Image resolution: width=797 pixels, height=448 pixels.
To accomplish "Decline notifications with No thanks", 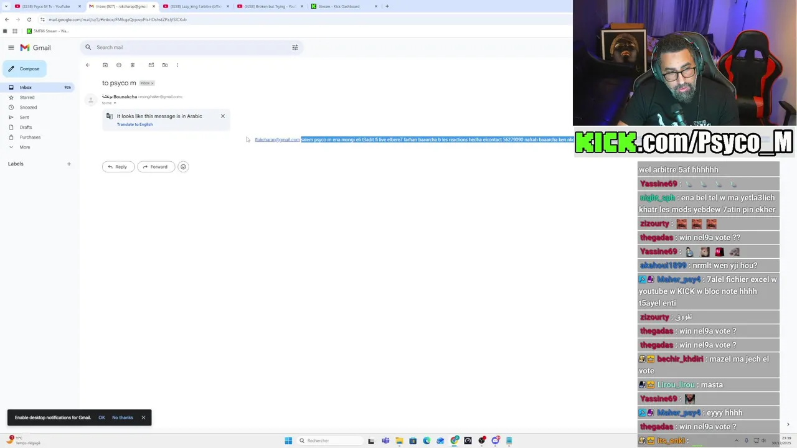I will (123, 418).
